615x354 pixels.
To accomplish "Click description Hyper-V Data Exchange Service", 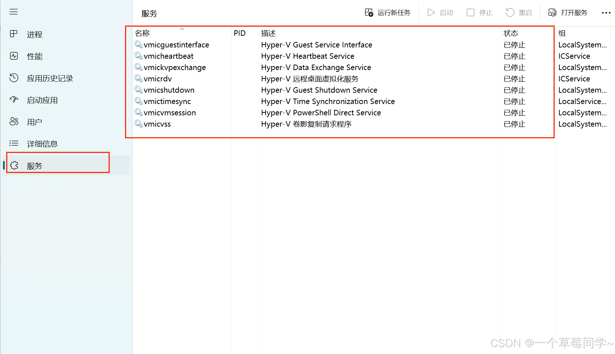I will coord(316,68).
